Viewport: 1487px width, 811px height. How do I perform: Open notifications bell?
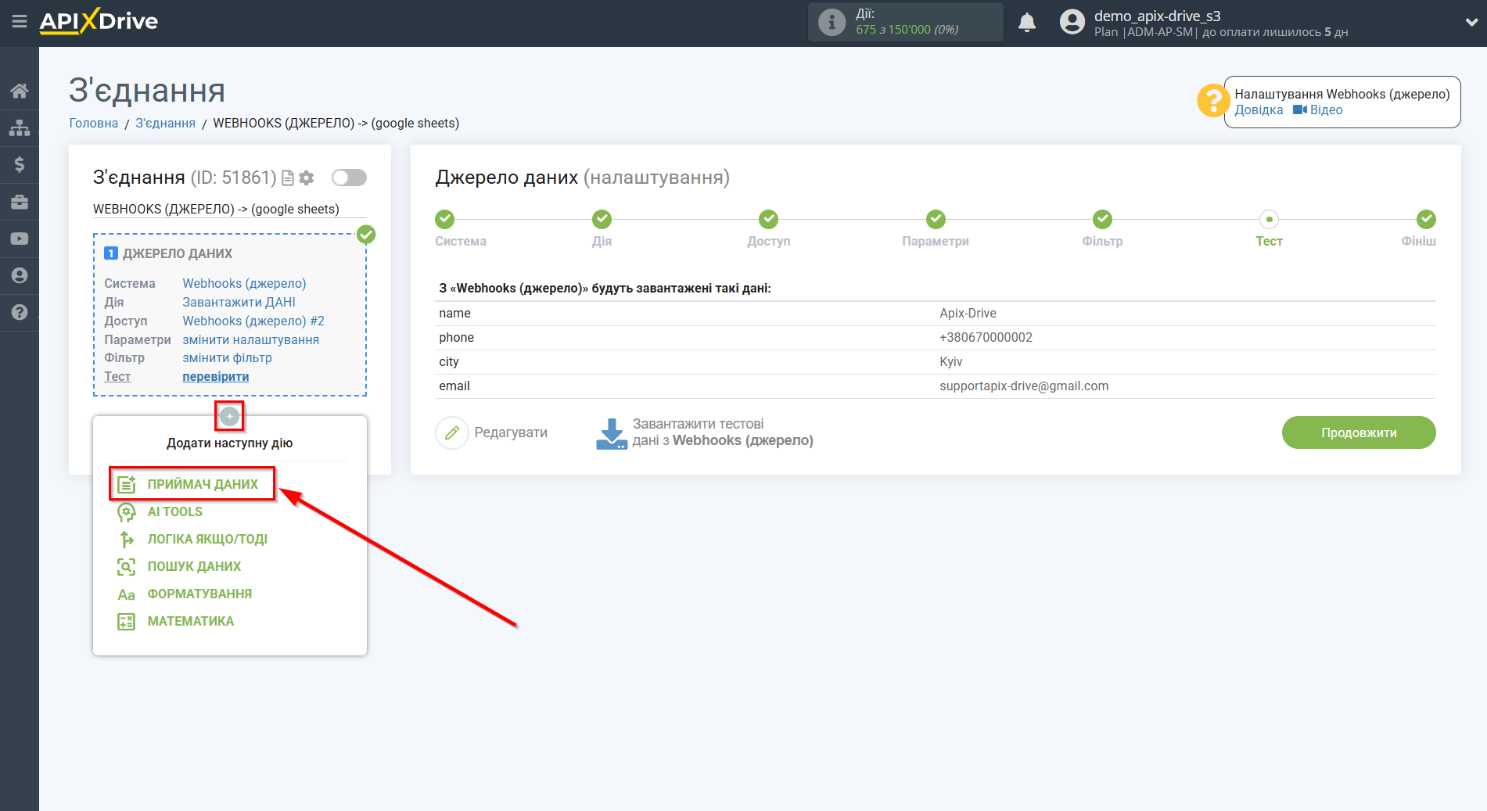(1027, 22)
